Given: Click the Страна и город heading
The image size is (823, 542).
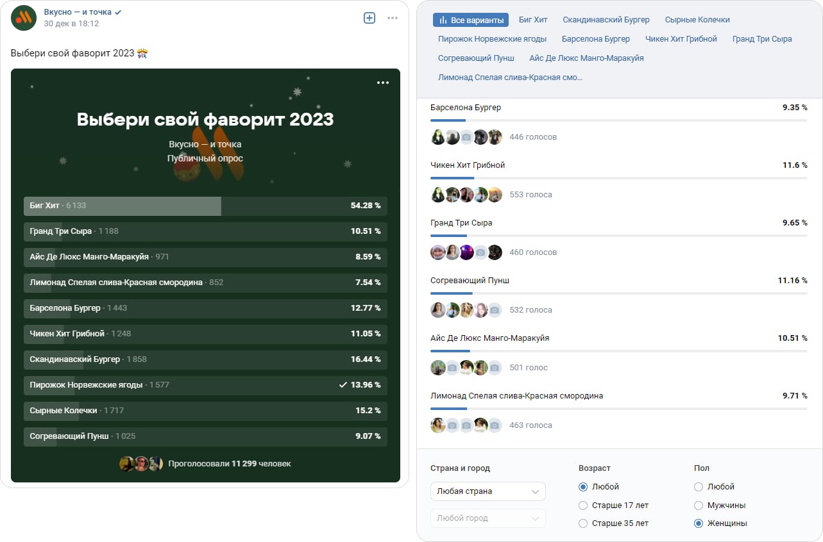Looking at the screenshot, I should (x=460, y=468).
